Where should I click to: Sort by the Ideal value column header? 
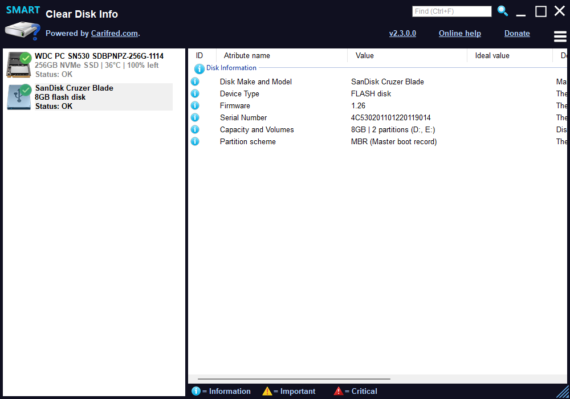pyautogui.click(x=510, y=56)
